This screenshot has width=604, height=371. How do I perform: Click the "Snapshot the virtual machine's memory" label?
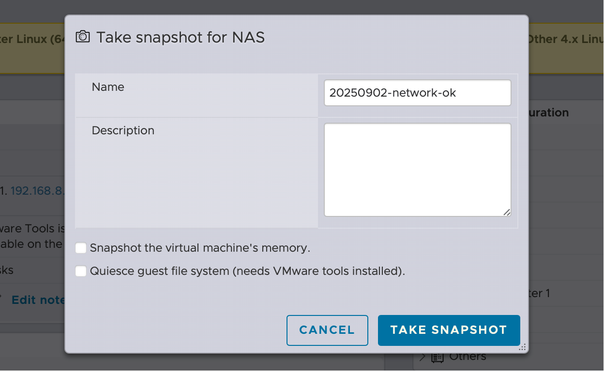coord(199,248)
